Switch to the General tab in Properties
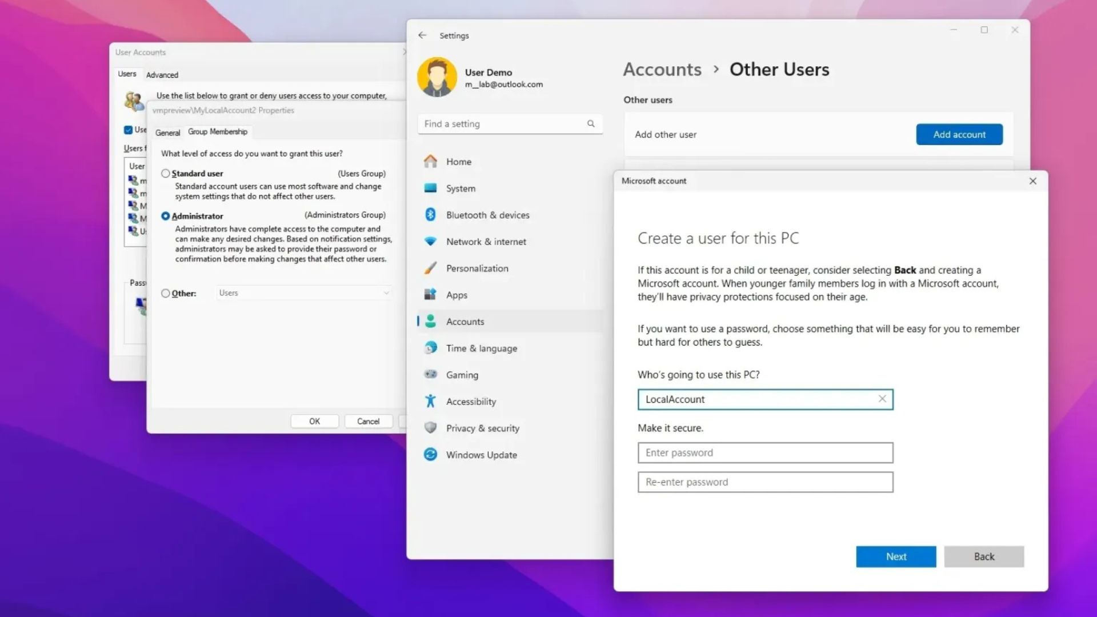The width and height of the screenshot is (1097, 617). pos(167,133)
